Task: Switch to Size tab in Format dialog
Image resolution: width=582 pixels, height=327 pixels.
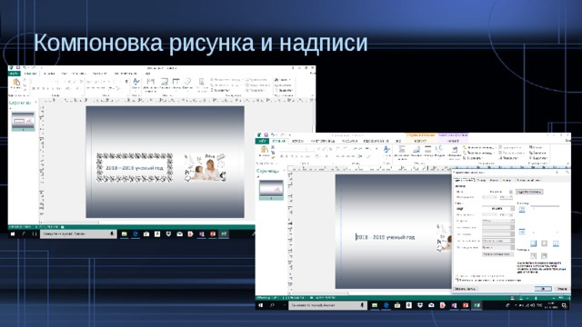Action: pyautogui.click(x=481, y=180)
